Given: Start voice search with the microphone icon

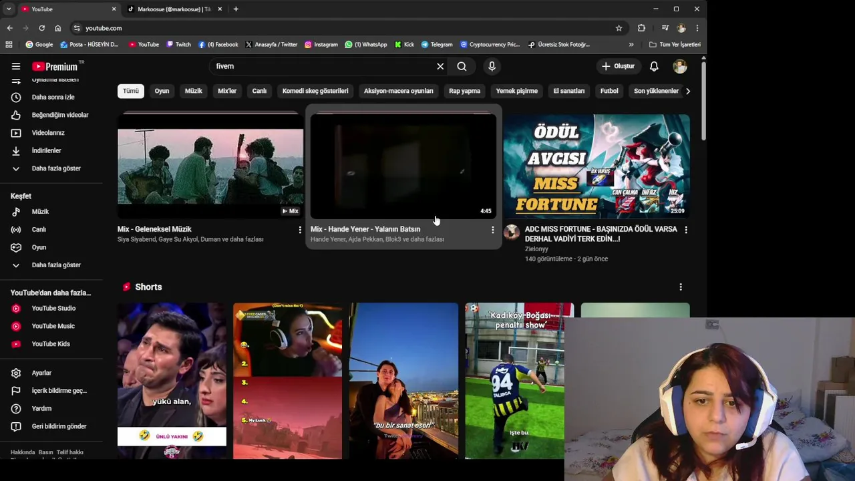Looking at the screenshot, I should pos(492,66).
